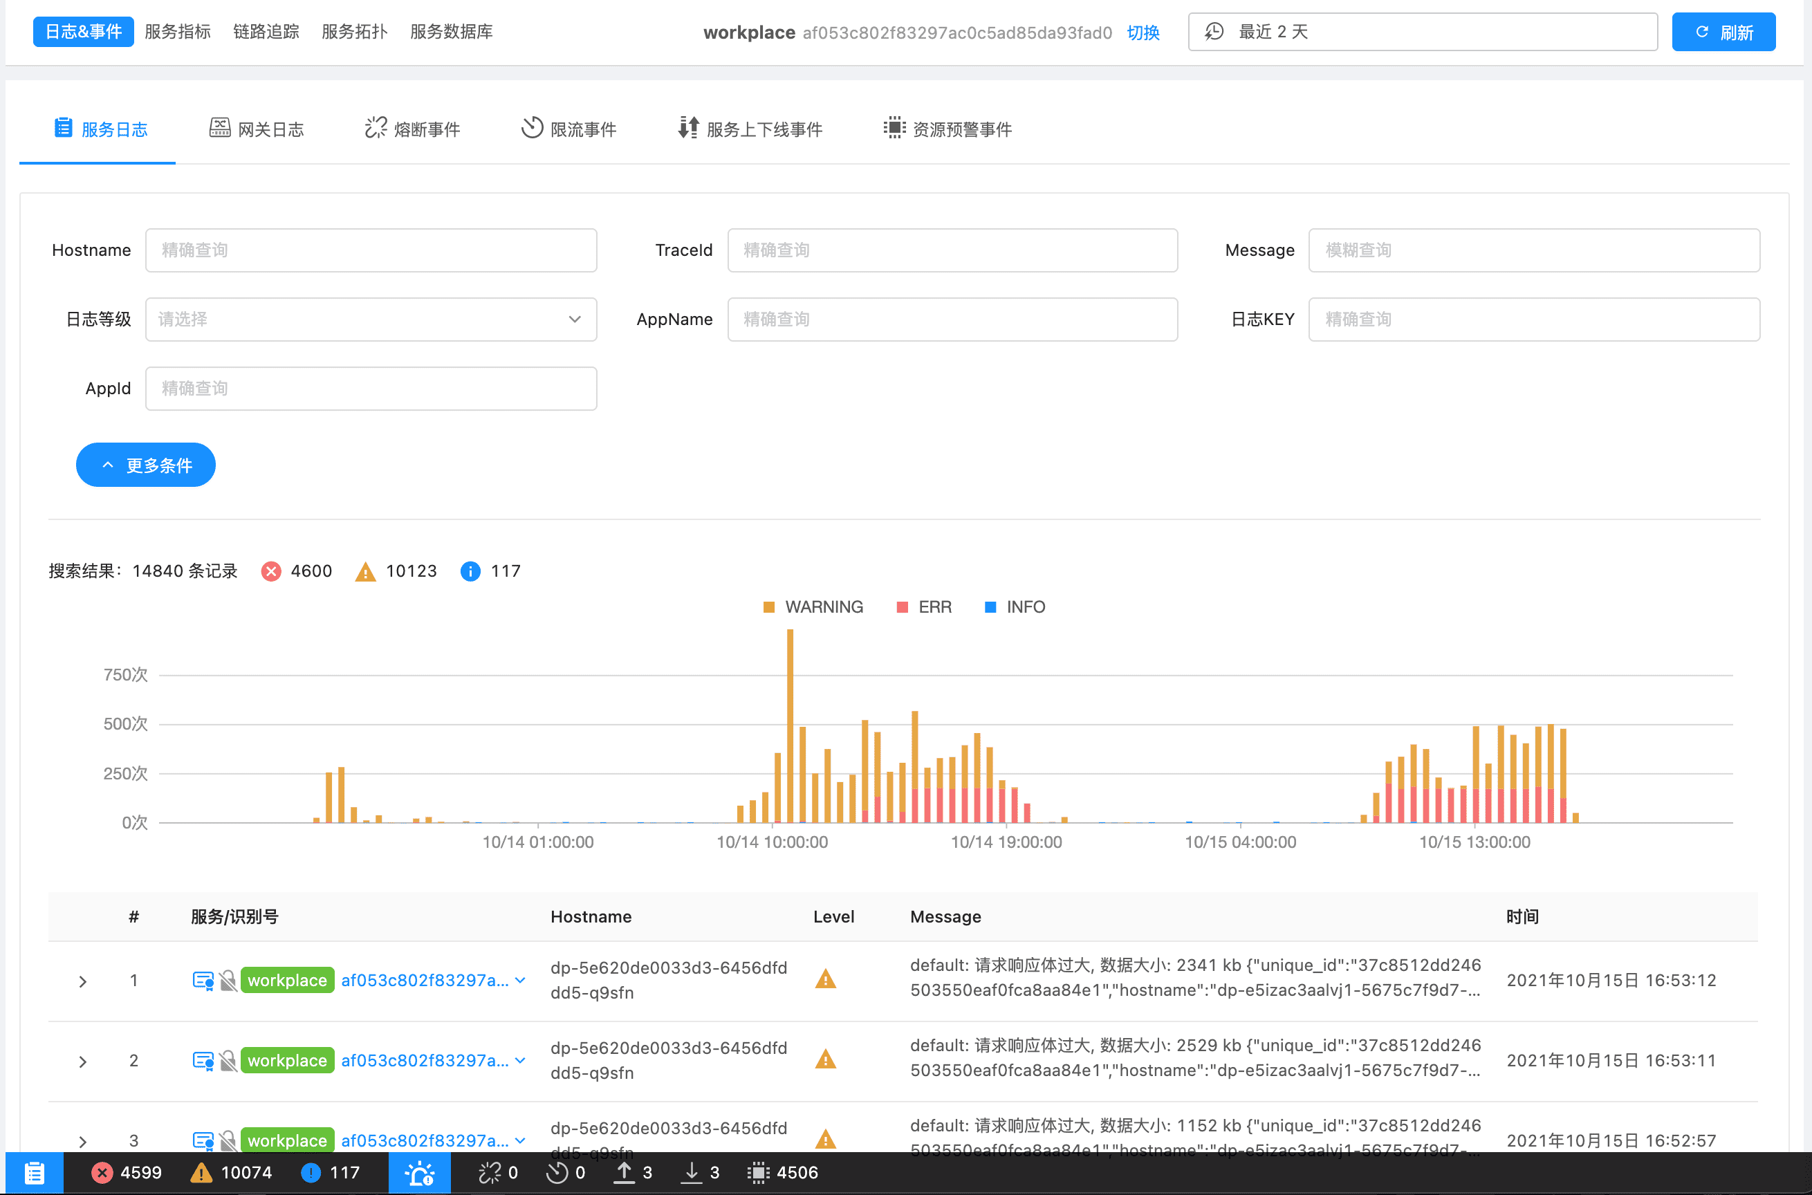The height and width of the screenshot is (1195, 1812).
Task: Go to the 服务拓扑 top menu
Action: pos(354,31)
